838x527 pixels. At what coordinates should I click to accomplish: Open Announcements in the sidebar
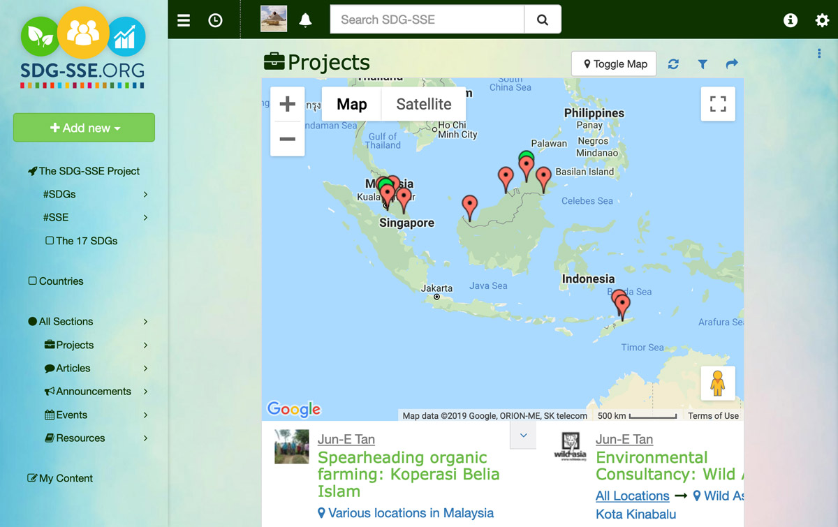coord(88,392)
